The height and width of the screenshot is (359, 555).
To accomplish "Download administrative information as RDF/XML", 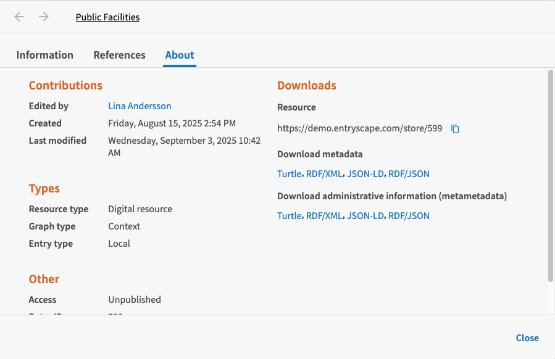I will pyautogui.click(x=324, y=216).
